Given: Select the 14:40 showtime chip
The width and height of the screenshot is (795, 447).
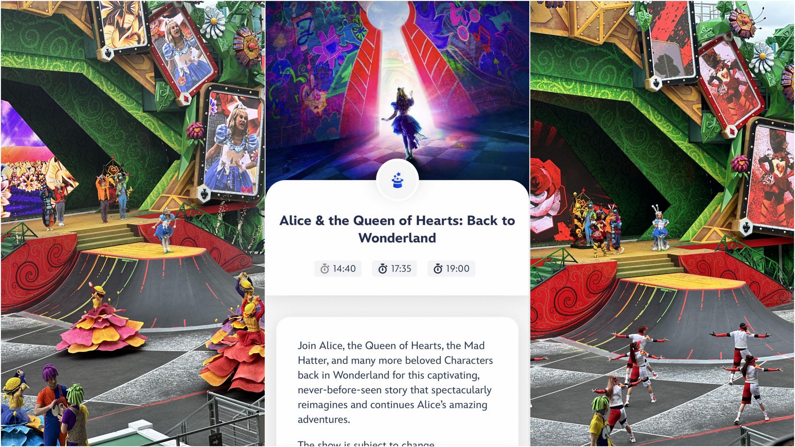Looking at the screenshot, I should click(x=338, y=269).
